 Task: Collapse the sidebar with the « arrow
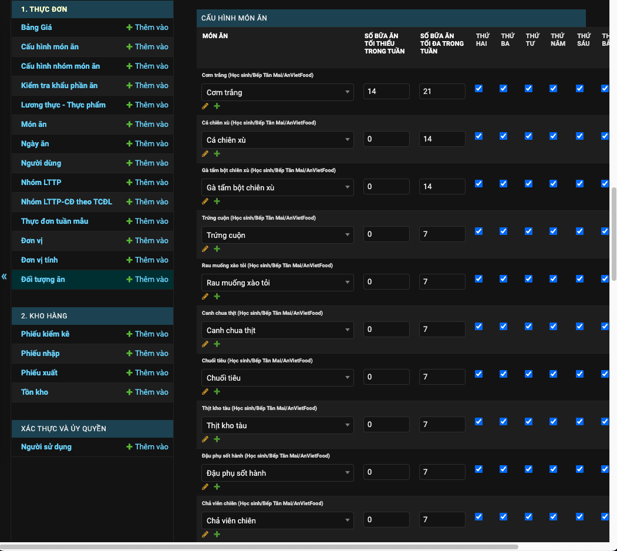click(x=4, y=276)
